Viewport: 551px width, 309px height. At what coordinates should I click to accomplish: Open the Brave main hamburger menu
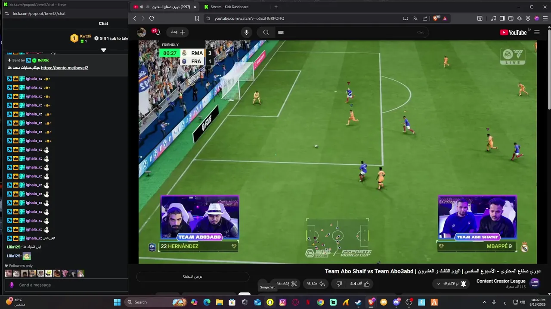(545, 18)
